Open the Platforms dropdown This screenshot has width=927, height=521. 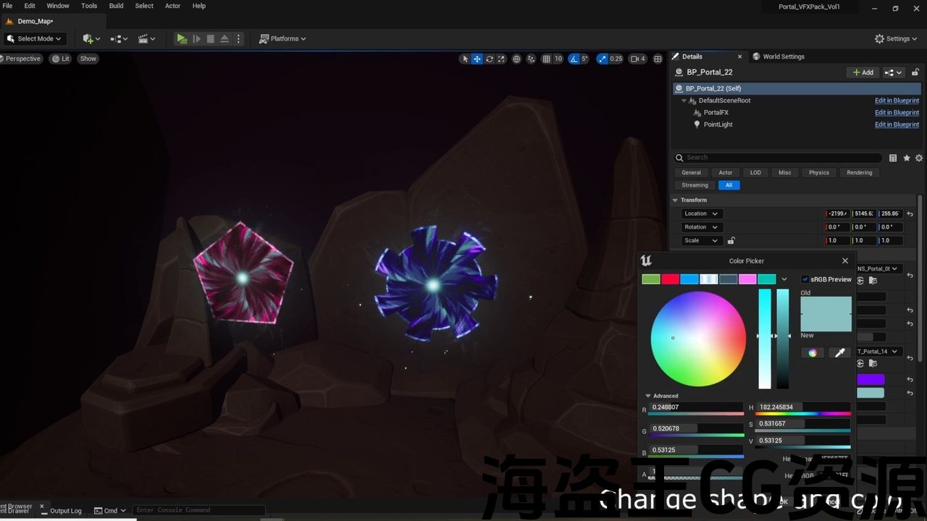click(x=282, y=39)
